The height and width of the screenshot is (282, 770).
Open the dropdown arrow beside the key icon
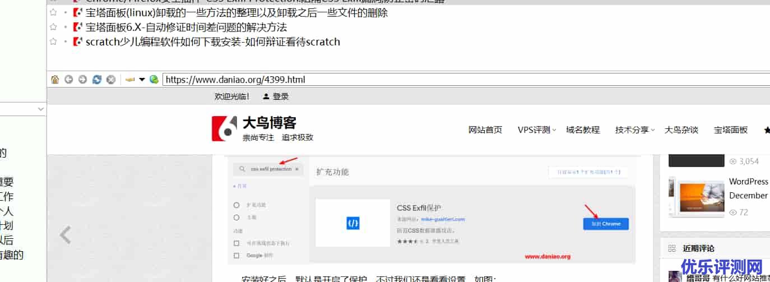(x=142, y=80)
